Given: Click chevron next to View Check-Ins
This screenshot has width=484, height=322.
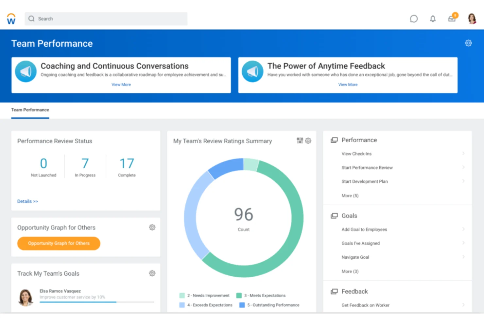Looking at the screenshot, I should (x=463, y=153).
